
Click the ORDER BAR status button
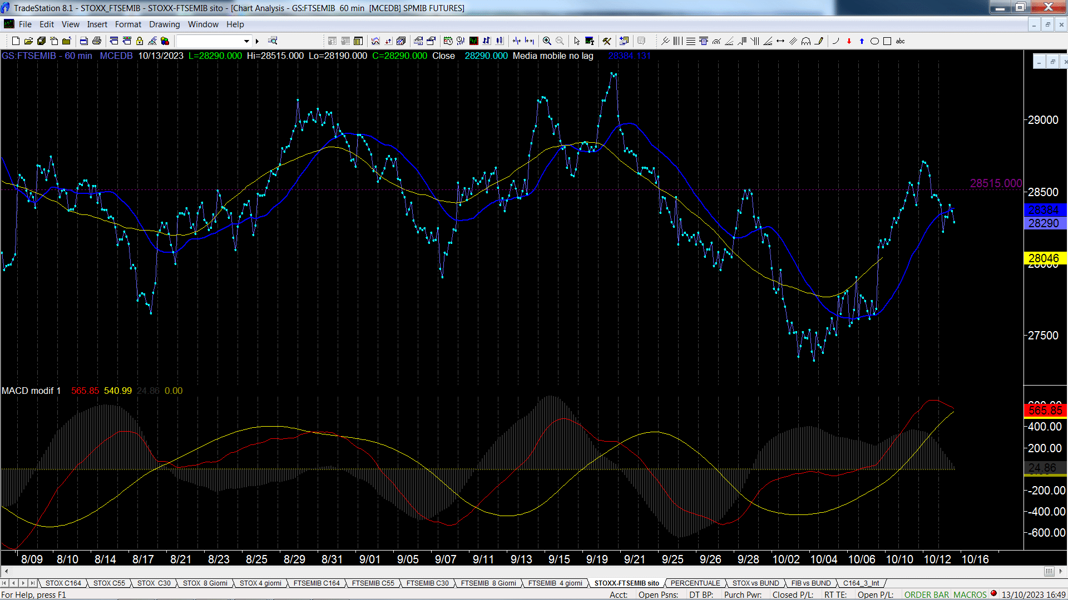[927, 595]
